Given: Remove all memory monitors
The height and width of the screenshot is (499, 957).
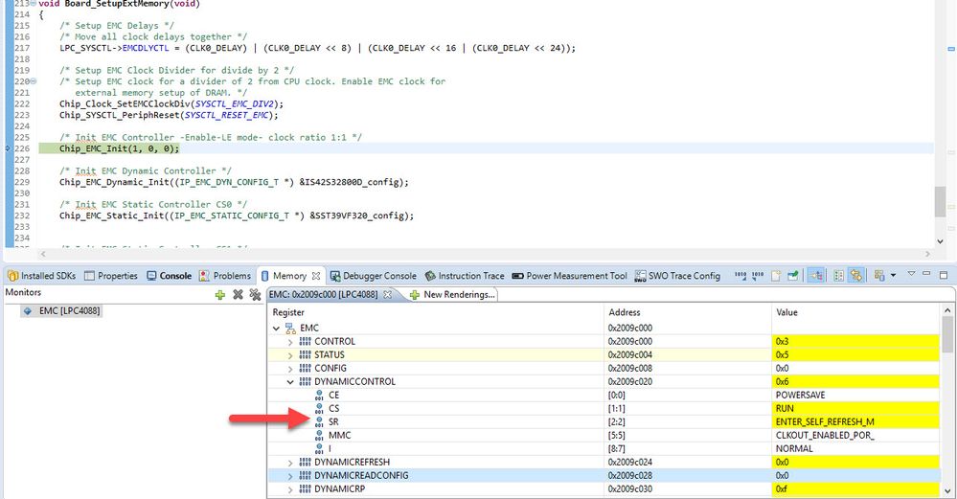Looking at the screenshot, I should (255, 295).
